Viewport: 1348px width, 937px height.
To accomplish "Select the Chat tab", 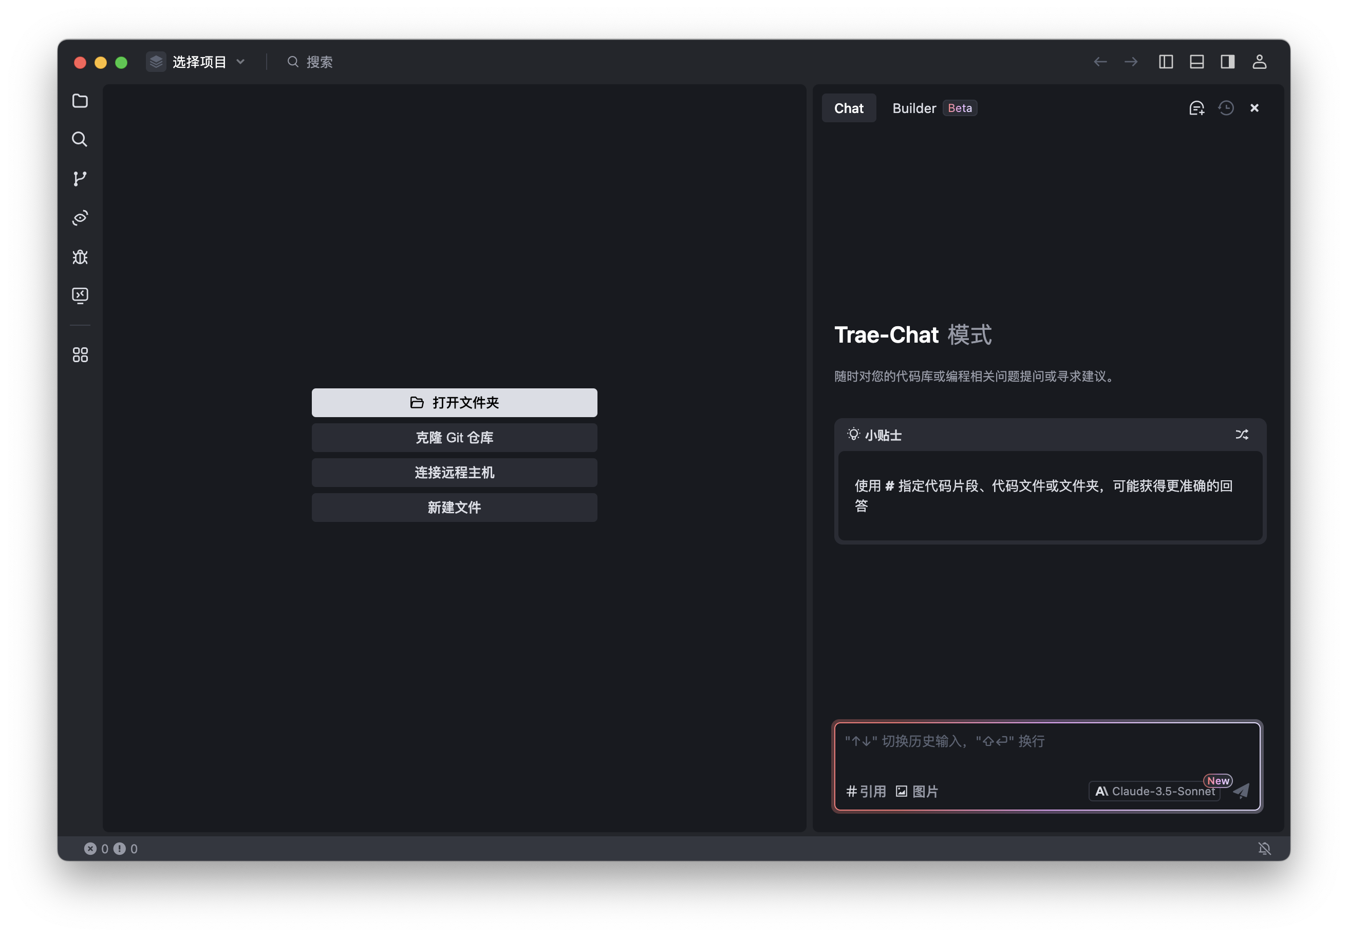I will coord(848,108).
